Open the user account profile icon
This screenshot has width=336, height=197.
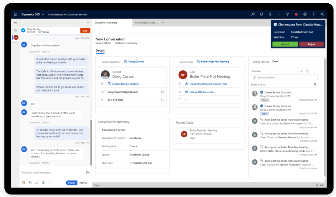[322, 14]
